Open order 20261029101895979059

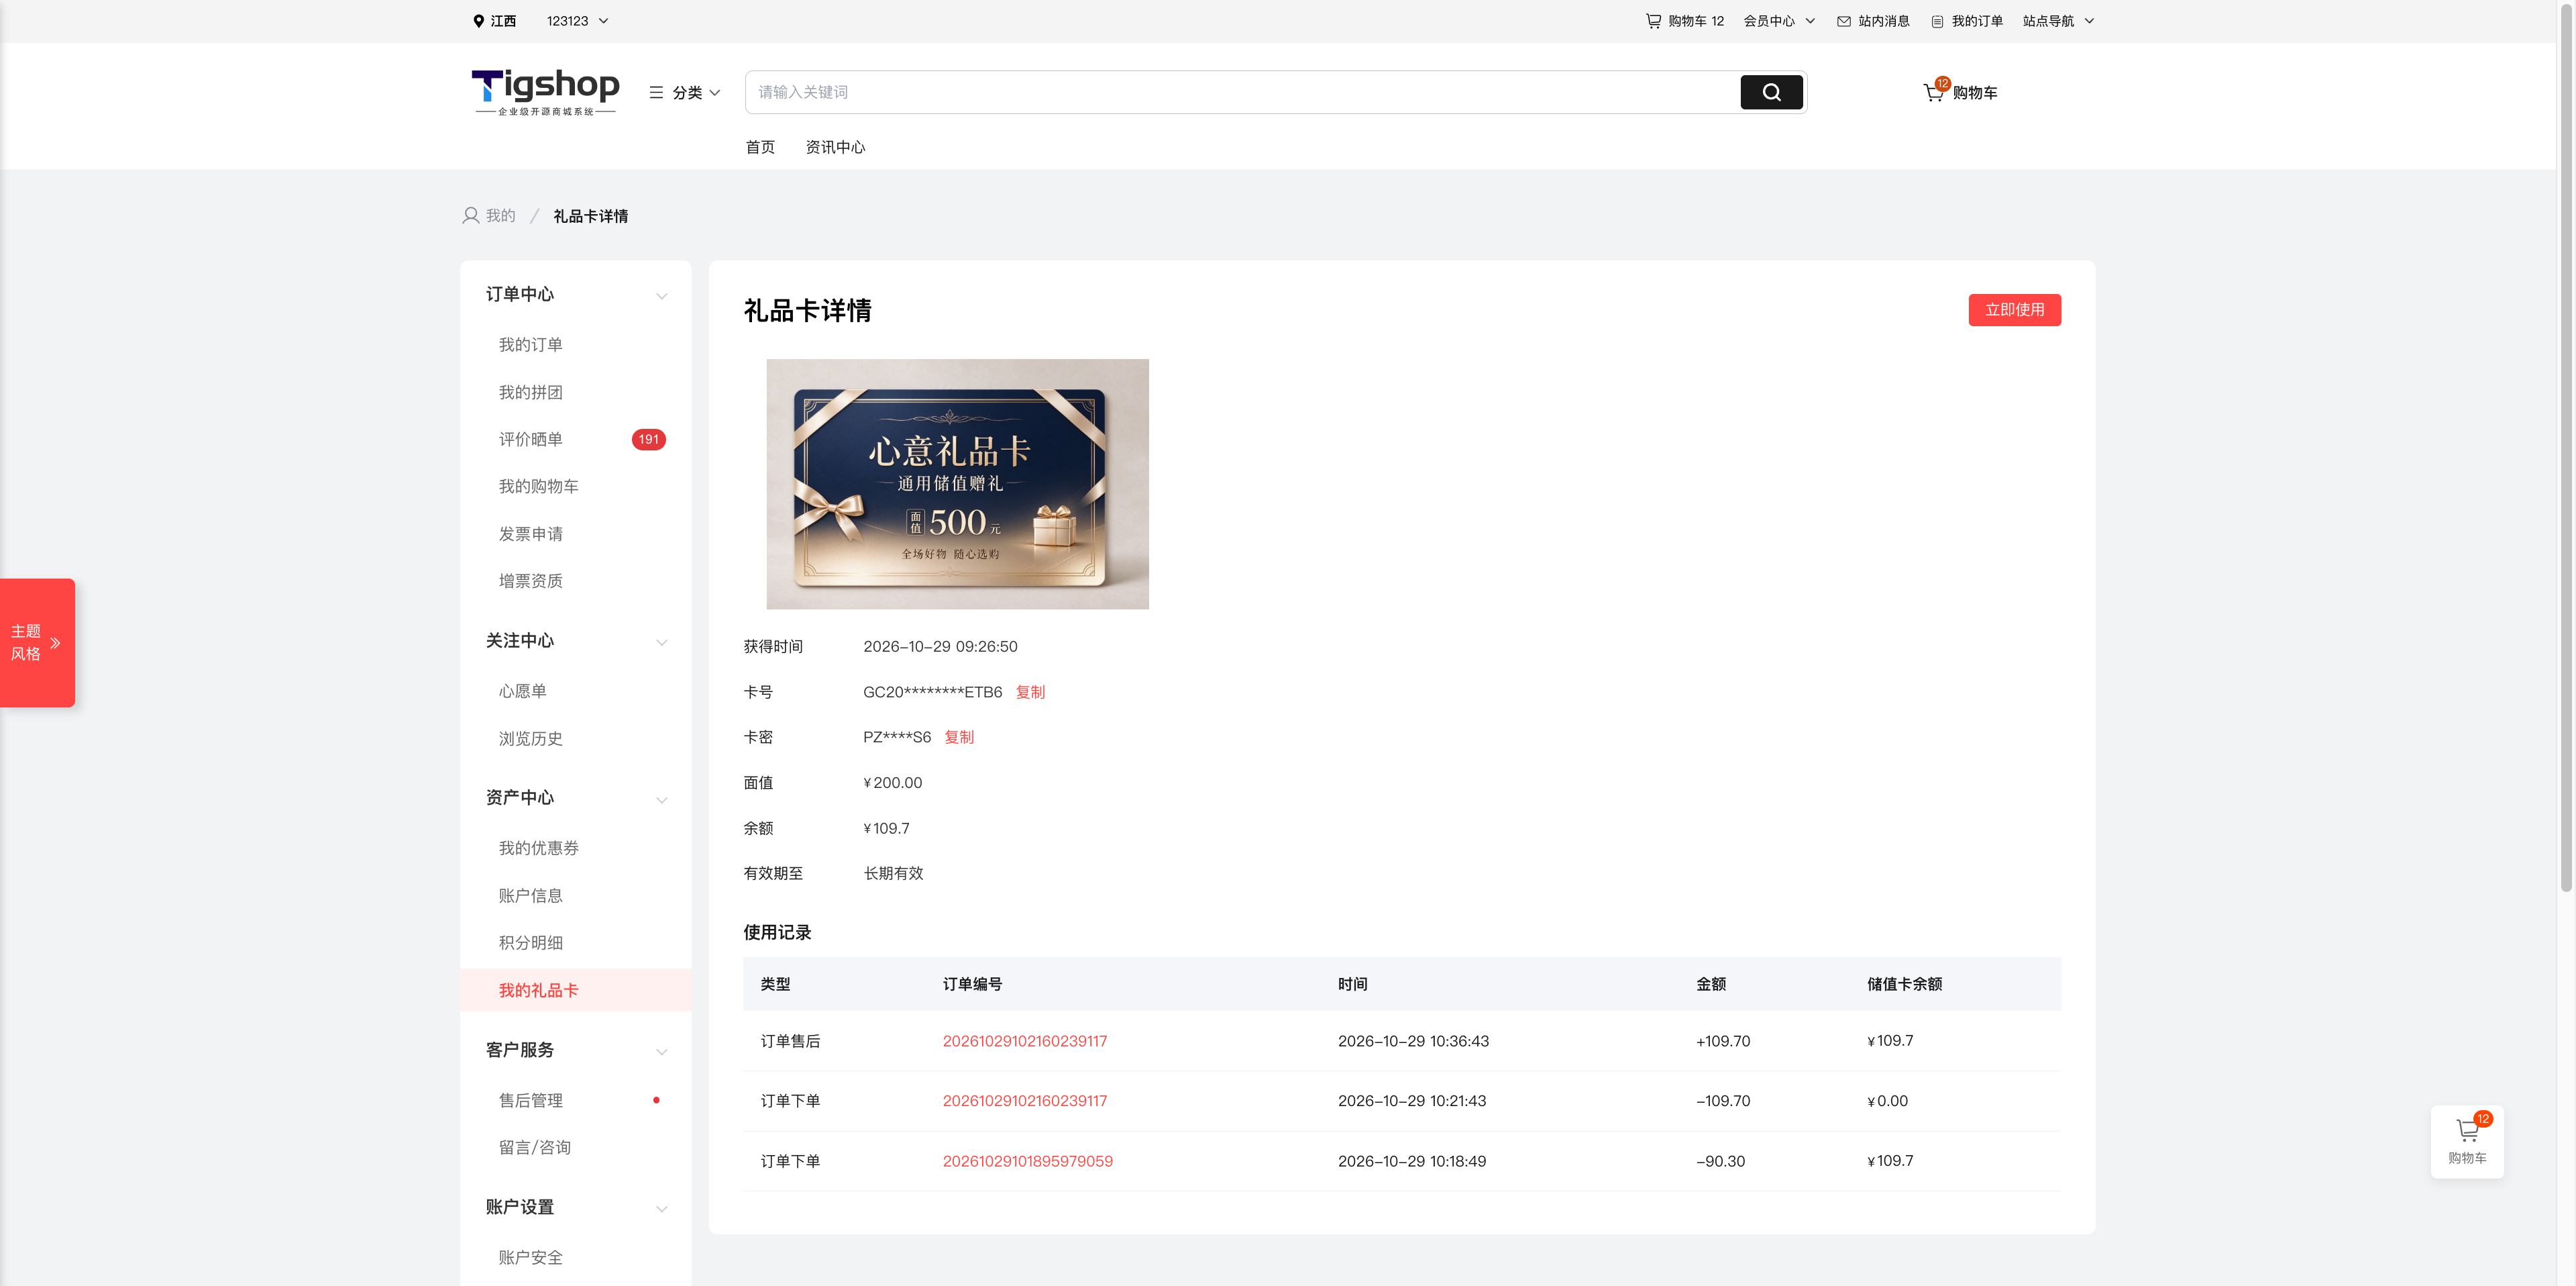[x=1027, y=1161]
